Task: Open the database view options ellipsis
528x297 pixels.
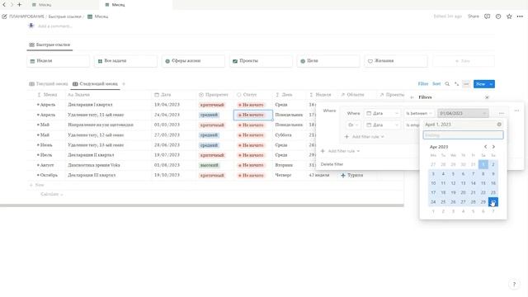Action: (x=466, y=84)
